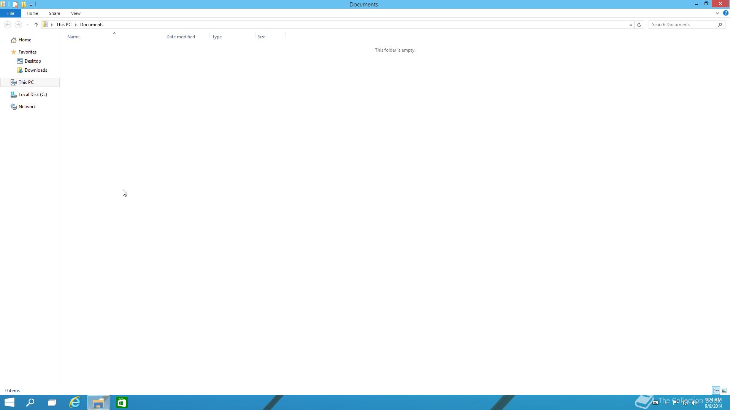Viewport: 730px width, 410px height.
Task: Switch to Details view in status bar
Action: (716, 391)
